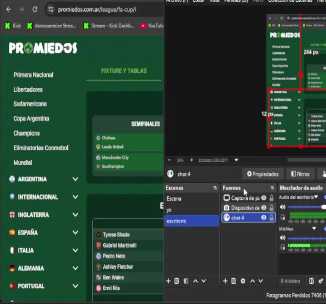Click Manchester City in semifinales
326x304 pixels.
pyautogui.click(x=115, y=157)
